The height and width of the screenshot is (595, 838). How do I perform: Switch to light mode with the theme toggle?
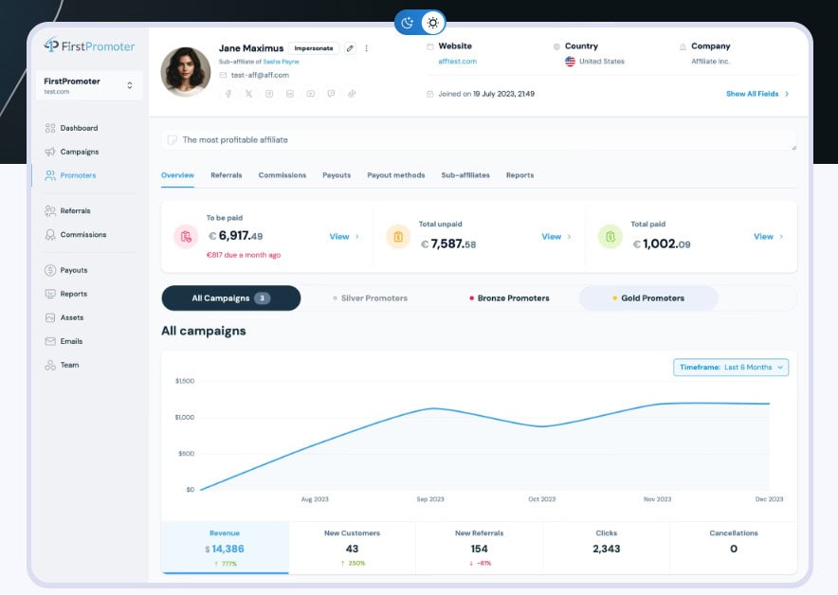pyautogui.click(x=433, y=22)
